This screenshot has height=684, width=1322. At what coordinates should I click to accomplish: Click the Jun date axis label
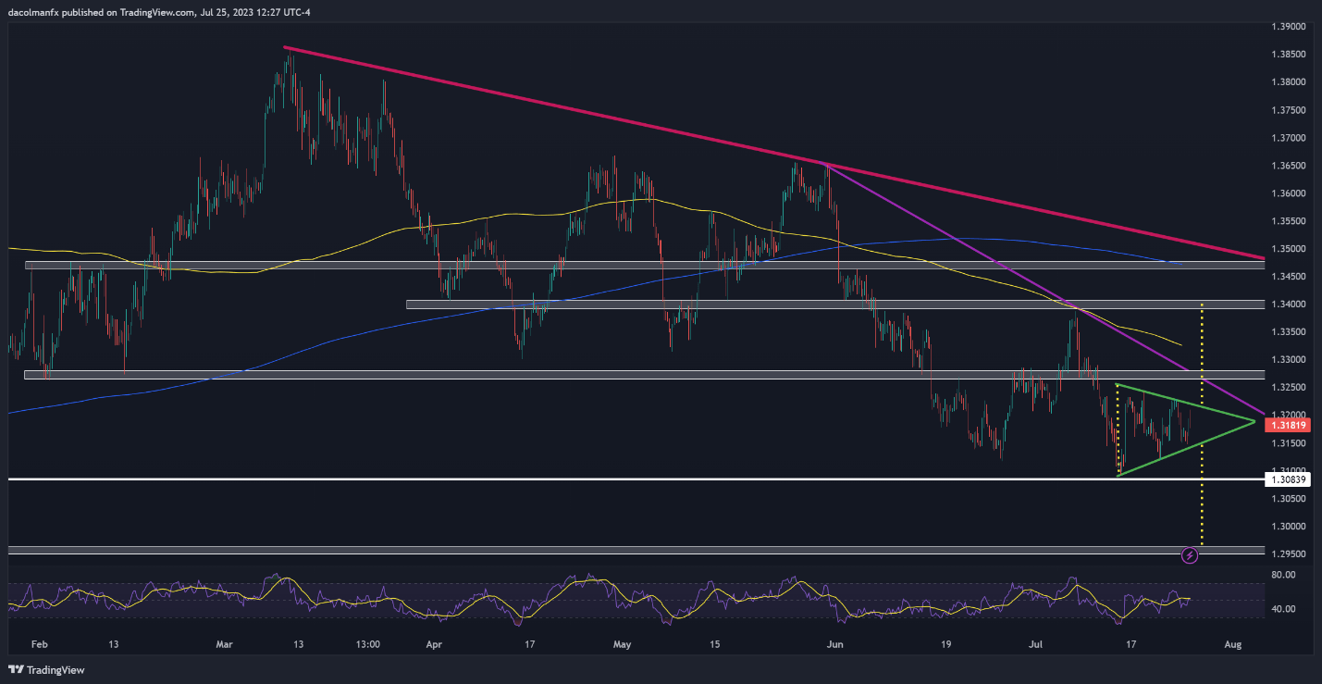(x=835, y=642)
